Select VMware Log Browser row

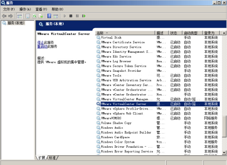click(158, 61)
